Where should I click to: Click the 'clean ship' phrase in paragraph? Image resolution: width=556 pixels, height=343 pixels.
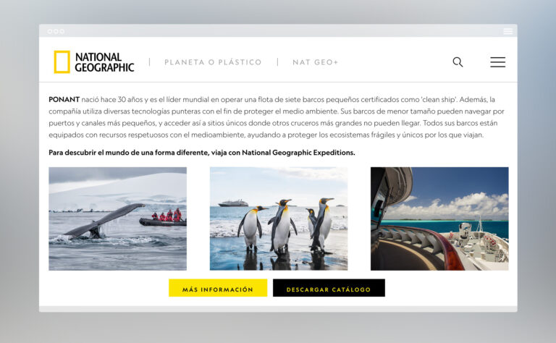tap(439, 100)
